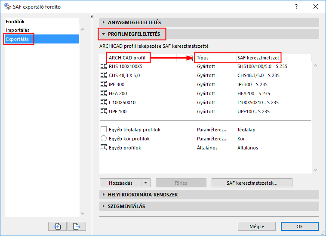Click the profile icon beside CHS 48,3 X 5,0
Image resolution: width=326 pixels, height=236 pixels.
tap(104, 75)
